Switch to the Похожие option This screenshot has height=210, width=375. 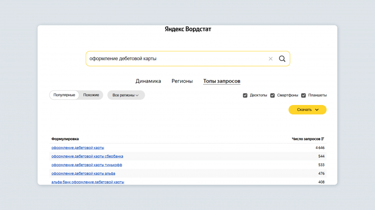pos(91,95)
